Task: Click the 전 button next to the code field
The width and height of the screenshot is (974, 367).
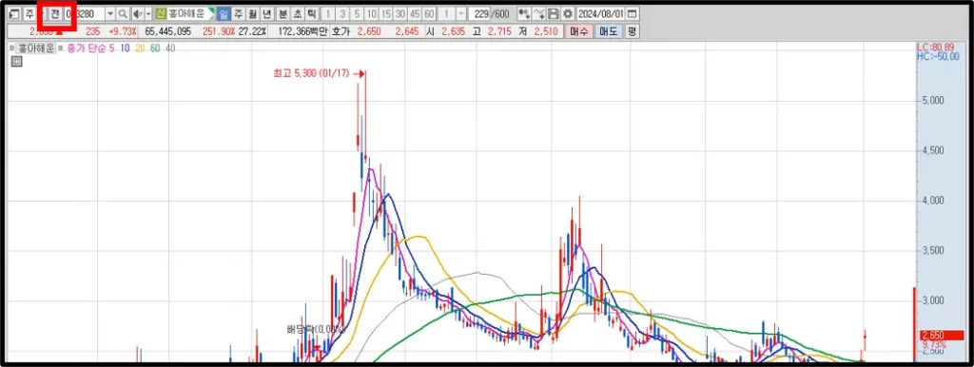Action: (x=55, y=13)
